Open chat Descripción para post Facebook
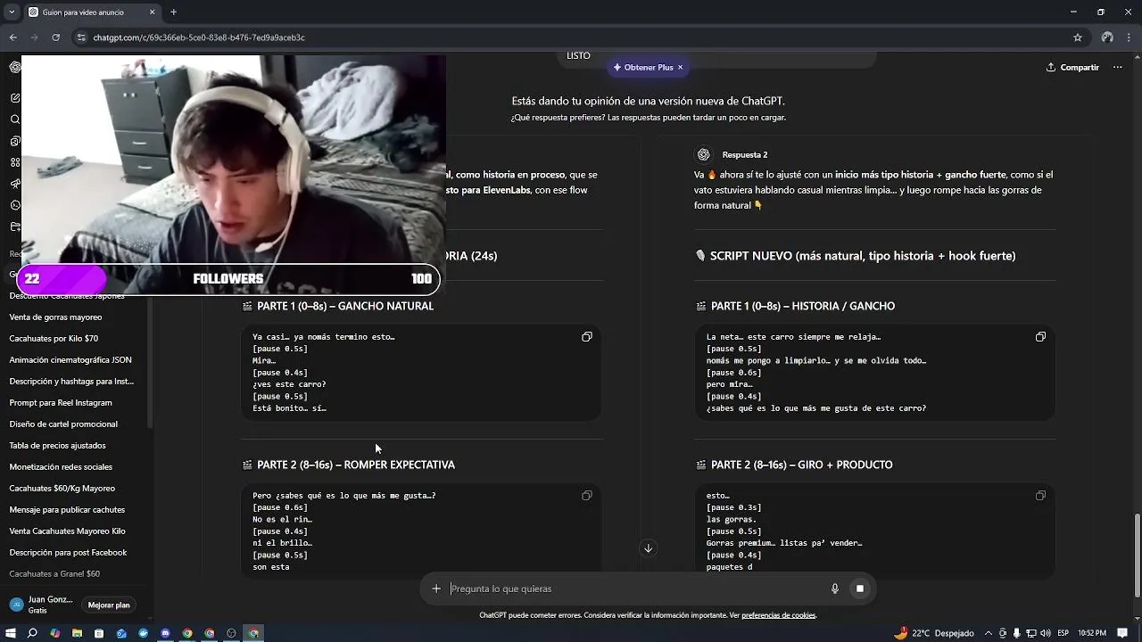 [68, 552]
